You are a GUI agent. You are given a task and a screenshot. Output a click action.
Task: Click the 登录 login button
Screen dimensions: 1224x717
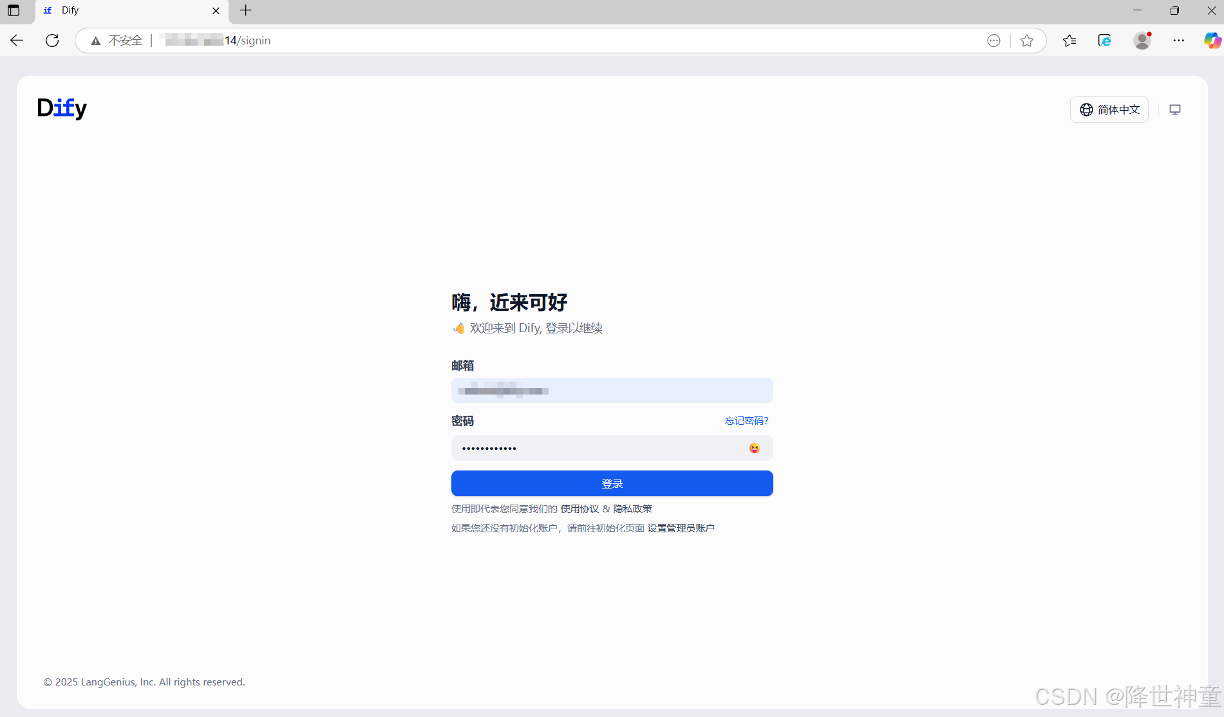click(611, 483)
